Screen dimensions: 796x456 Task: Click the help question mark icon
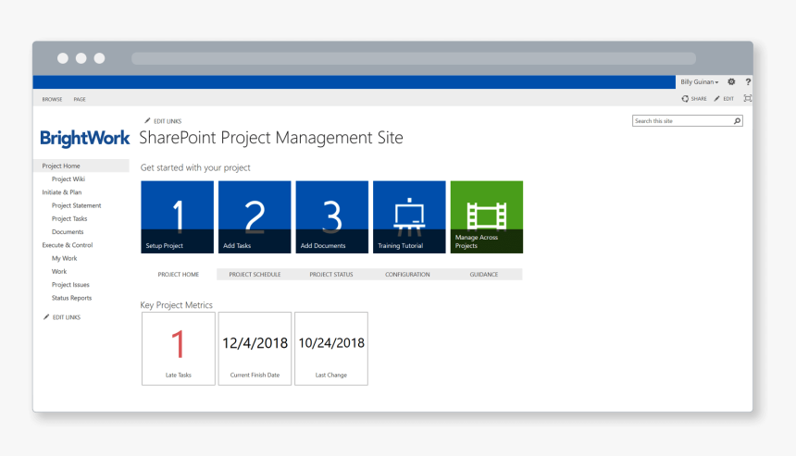[x=748, y=81]
